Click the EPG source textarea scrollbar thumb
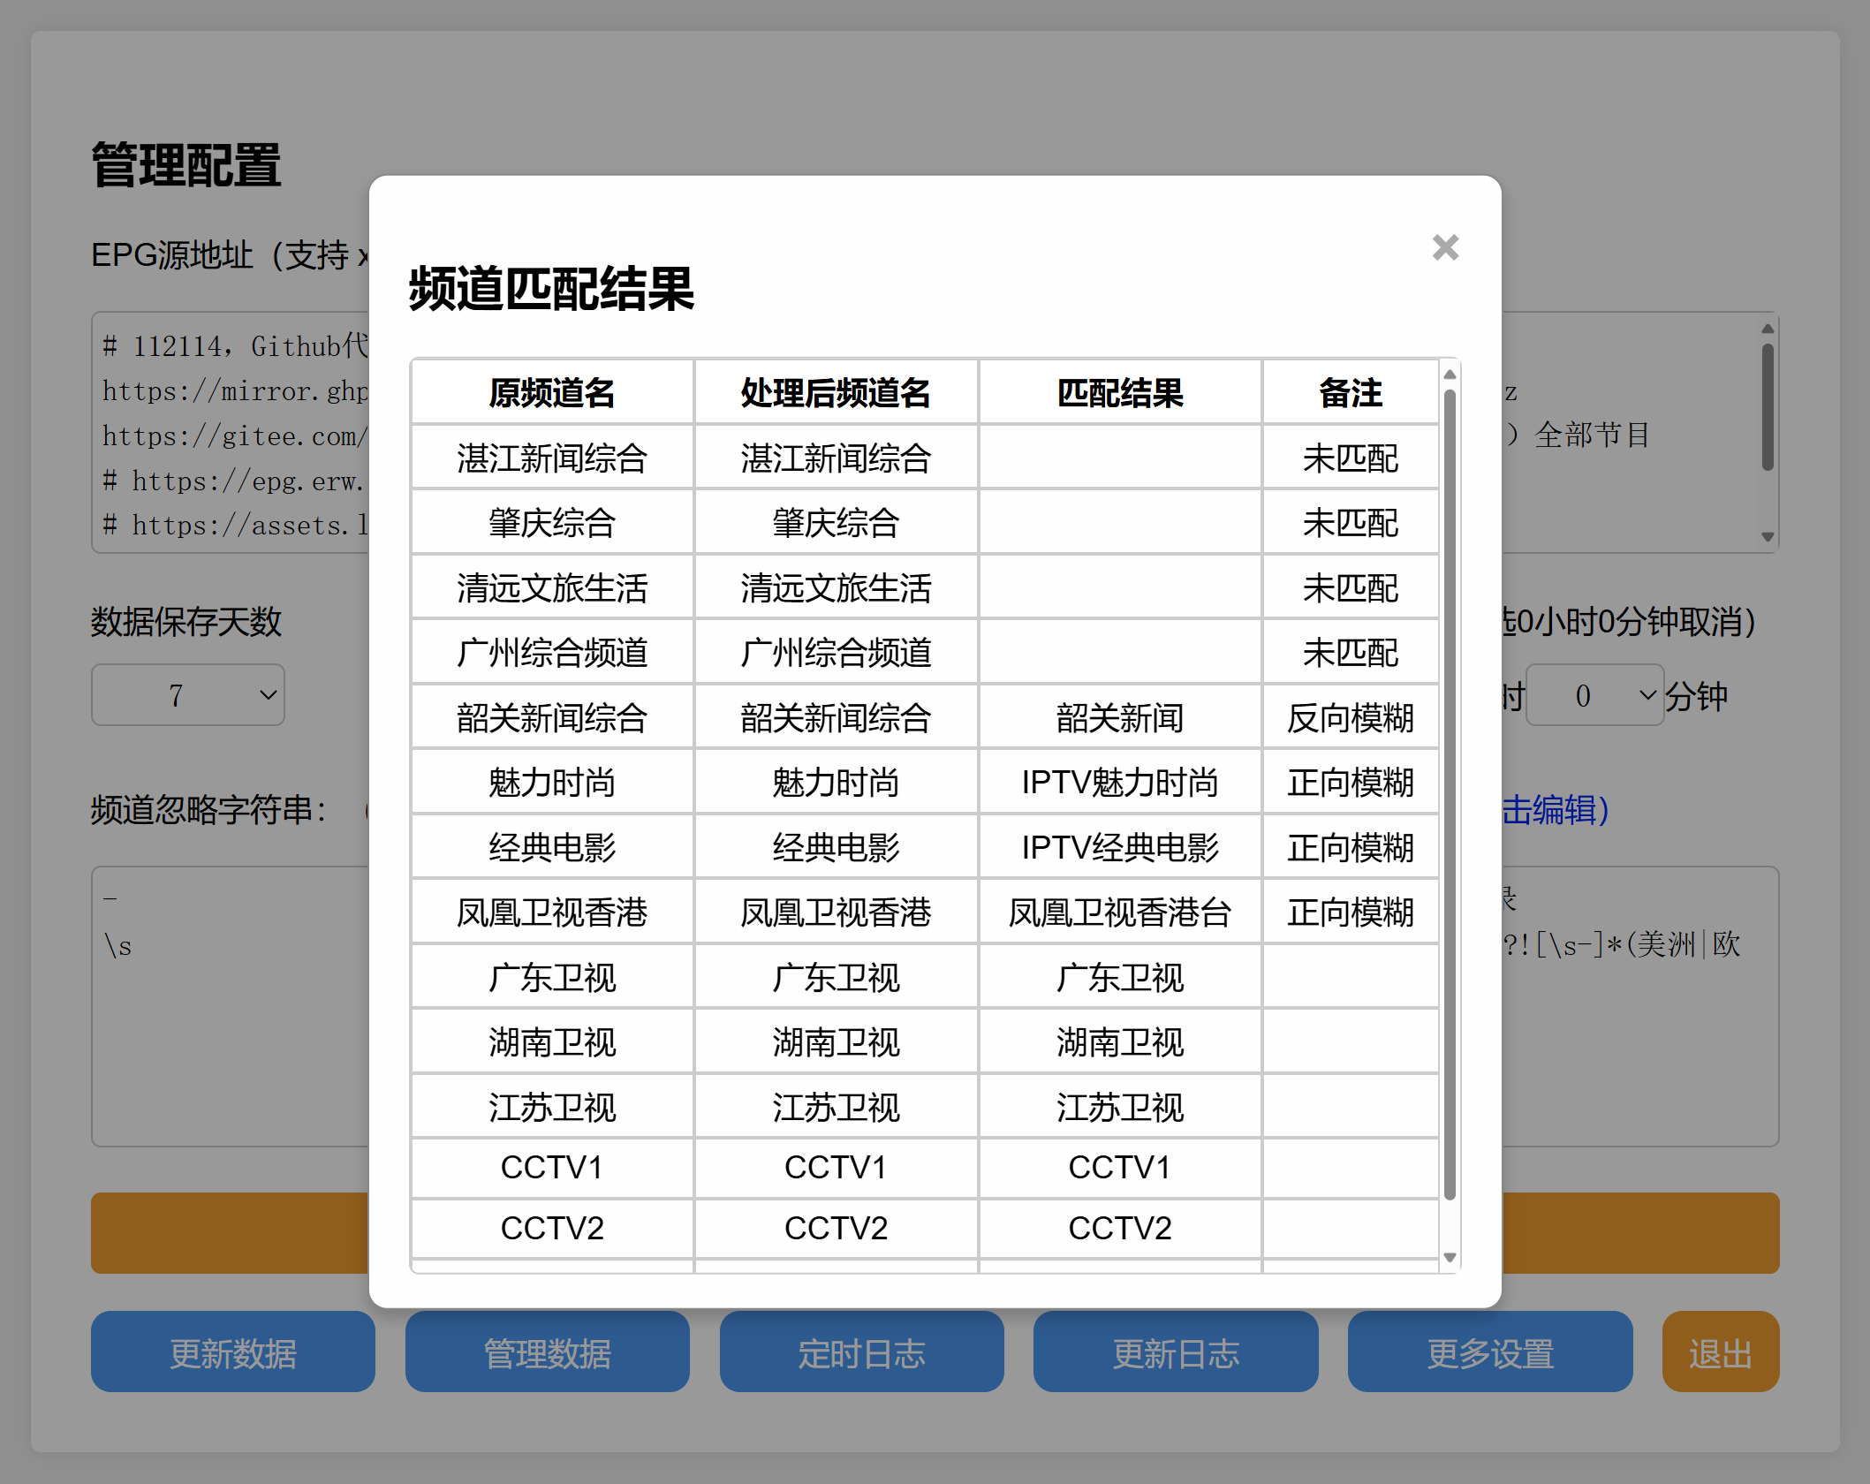 tap(1768, 406)
